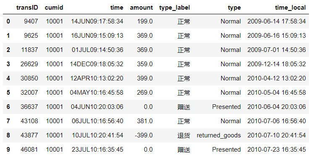Click time_local 2010-04-12 13:02:20
Viewport: 314px width, 155px height.
(x=277, y=78)
